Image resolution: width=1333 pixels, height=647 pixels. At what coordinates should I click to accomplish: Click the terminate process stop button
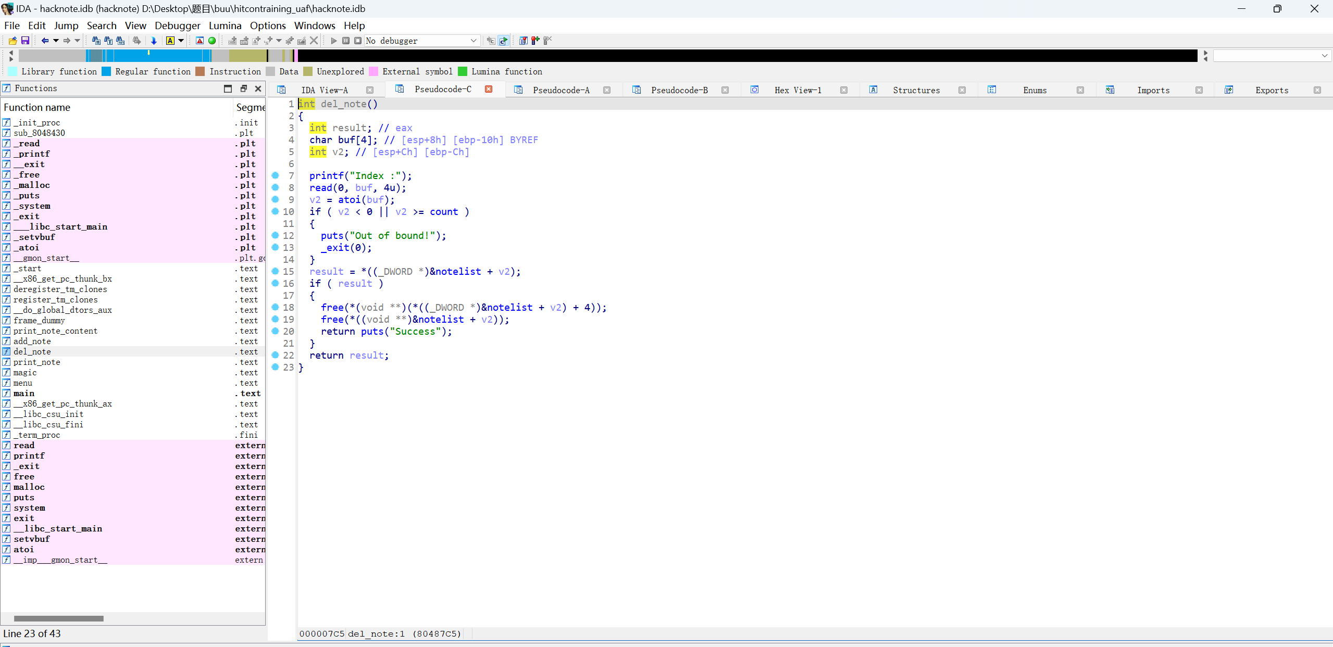coord(358,41)
